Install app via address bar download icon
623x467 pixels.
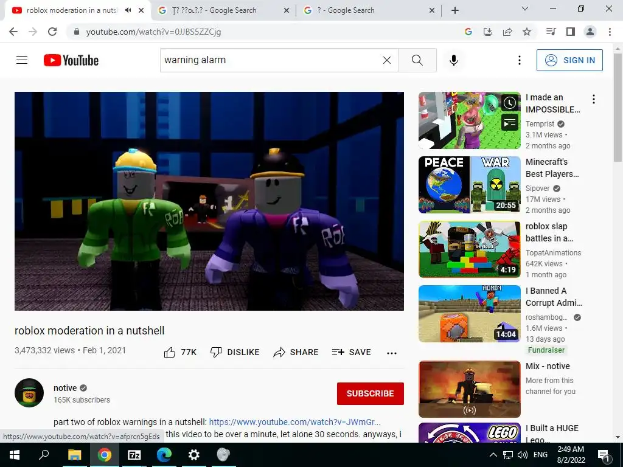(x=487, y=32)
